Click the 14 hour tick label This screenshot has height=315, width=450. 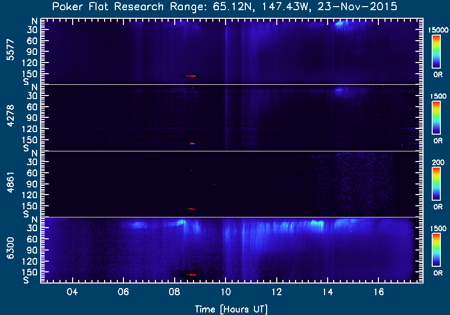[x=328, y=292]
